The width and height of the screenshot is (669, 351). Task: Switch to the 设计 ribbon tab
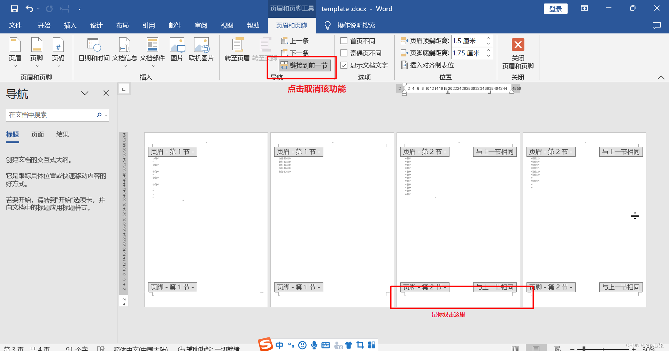(x=96, y=25)
